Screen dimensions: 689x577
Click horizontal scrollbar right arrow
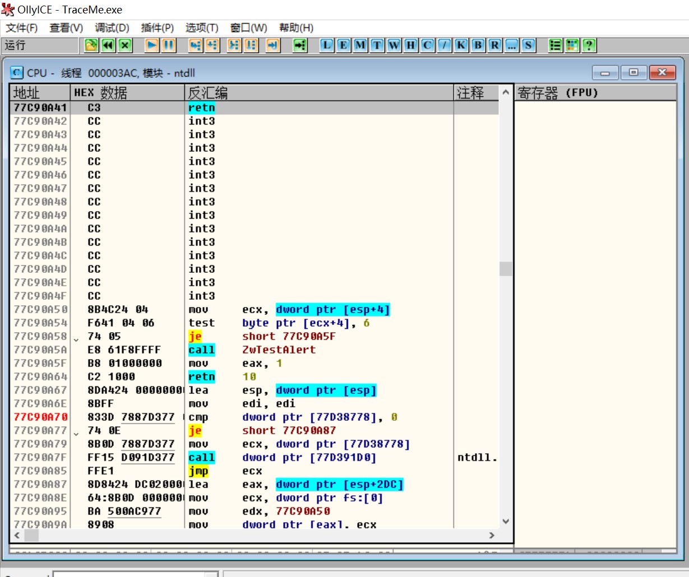(x=492, y=536)
